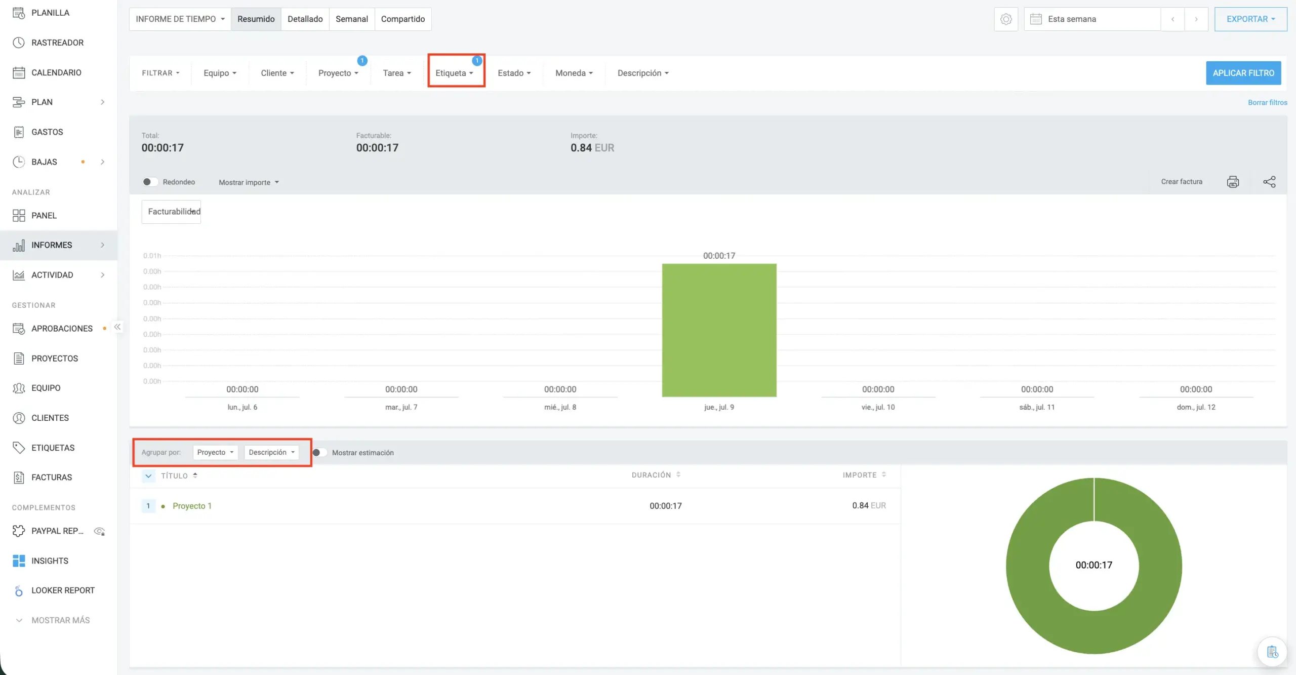Switch to the Detallado tab

pos(305,19)
